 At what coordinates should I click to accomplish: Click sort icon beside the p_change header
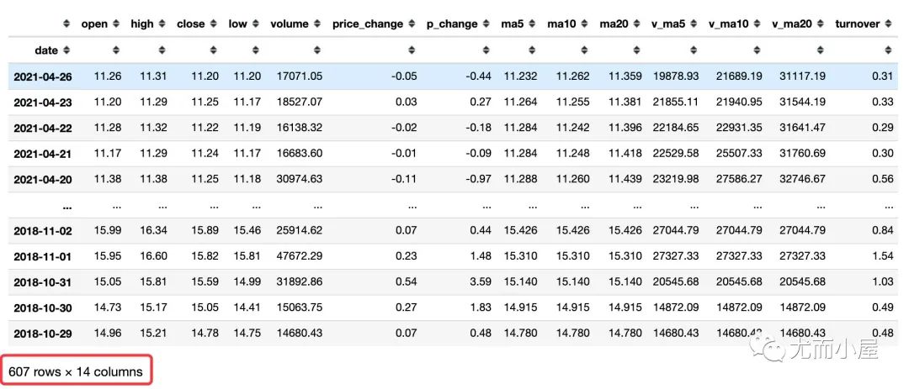pyautogui.click(x=486, y=24)
